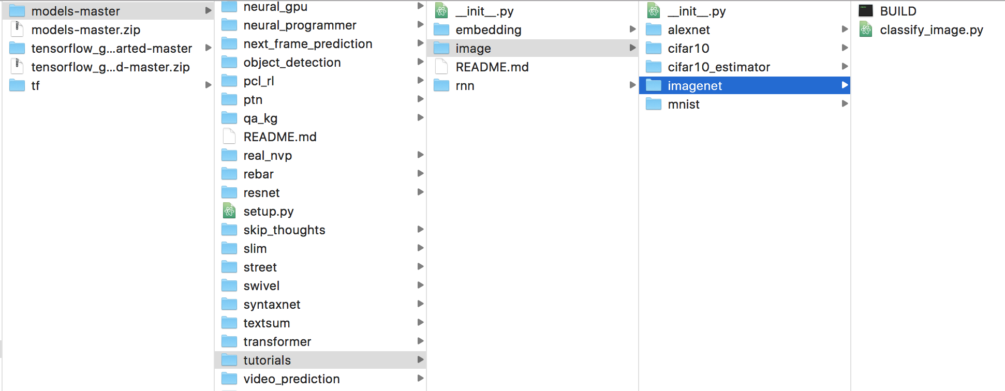This screenshot has height=391, width=1005.
Task: Click the second-column README.md document icon
Action: pyautogui.click(x=229, y=137)
